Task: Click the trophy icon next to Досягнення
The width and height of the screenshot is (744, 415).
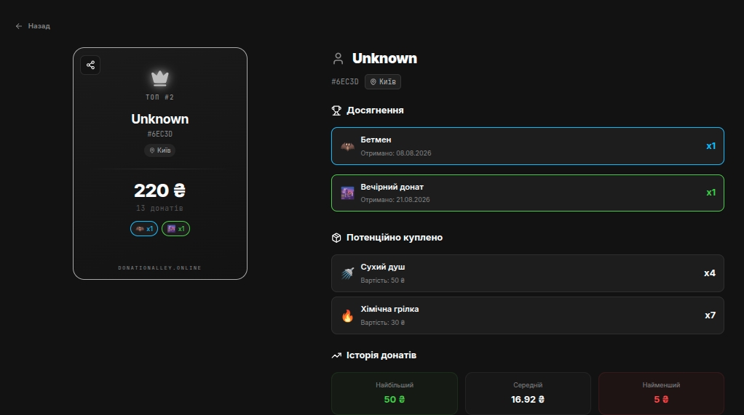Action: (x=336, y=110)
